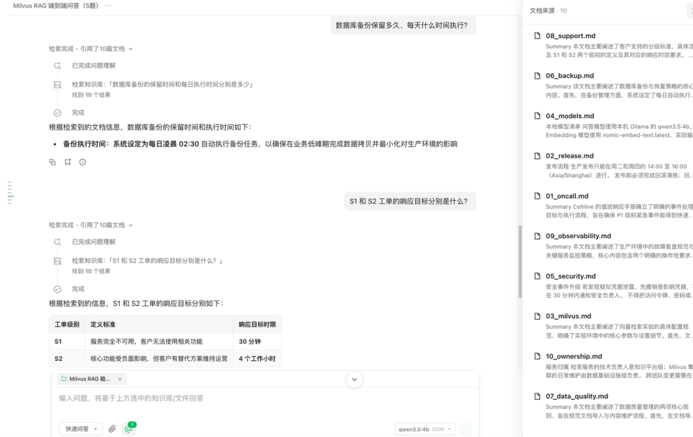Screen dimensions: 693x437
Task: Jump to latest message with round down-arrow button
Action: pyautogui.click(x=354, y=379)
